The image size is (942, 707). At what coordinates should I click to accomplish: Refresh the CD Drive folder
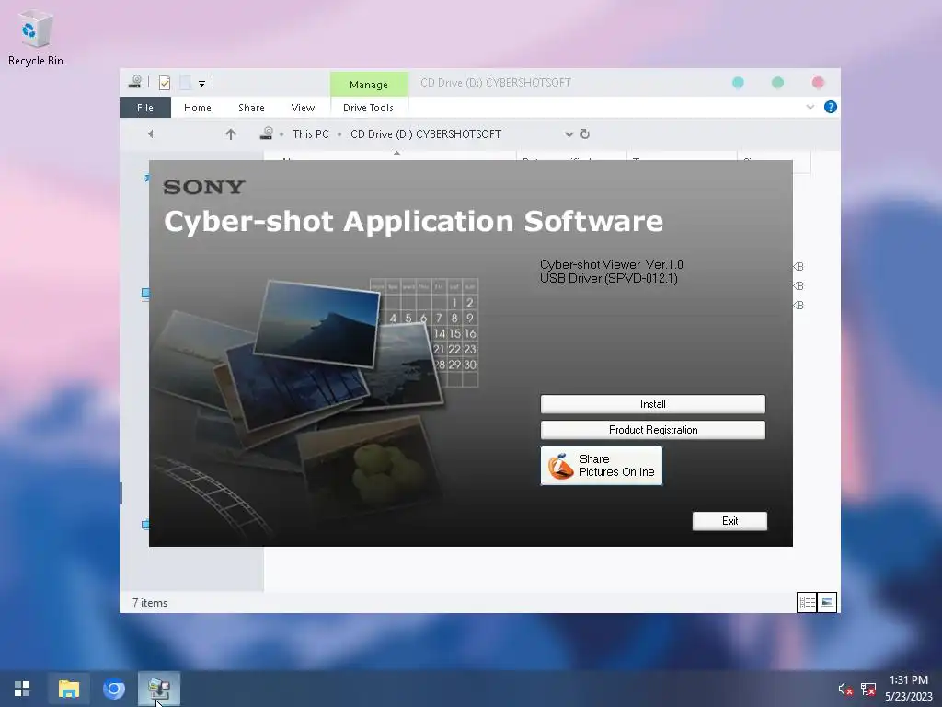tap(584, 134)
